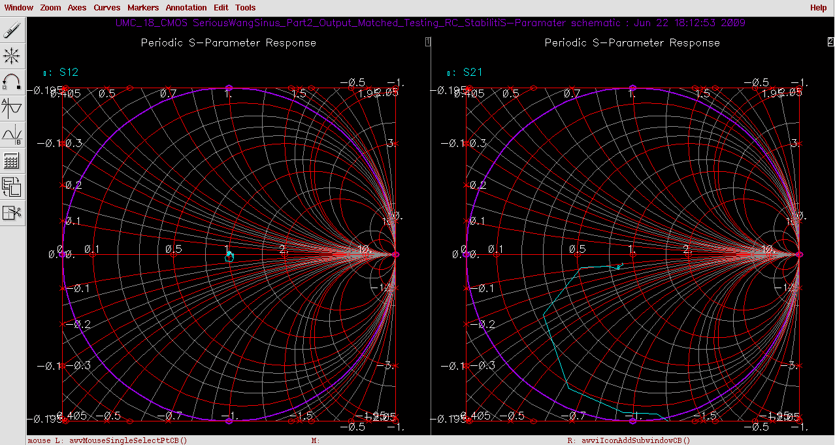Open the Axes menu
The height and width of the screenshot is (445, 835).
coord(77,8)
